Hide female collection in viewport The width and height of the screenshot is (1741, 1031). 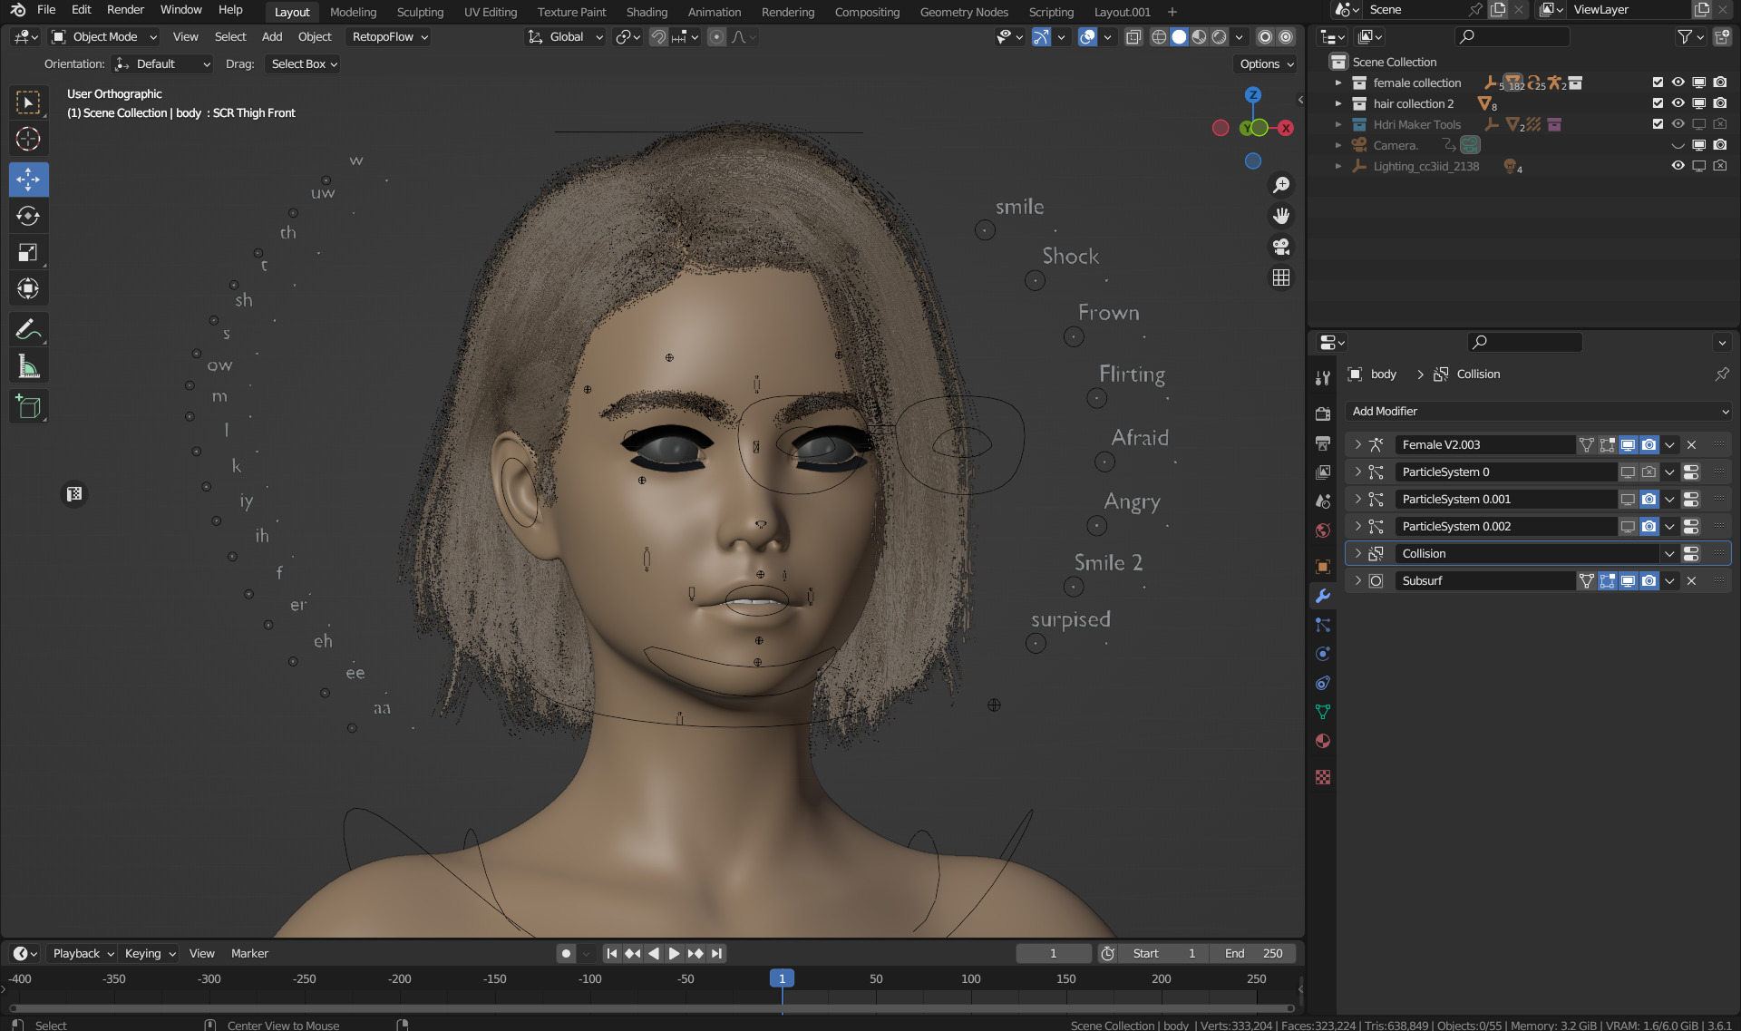point(1678,83)
